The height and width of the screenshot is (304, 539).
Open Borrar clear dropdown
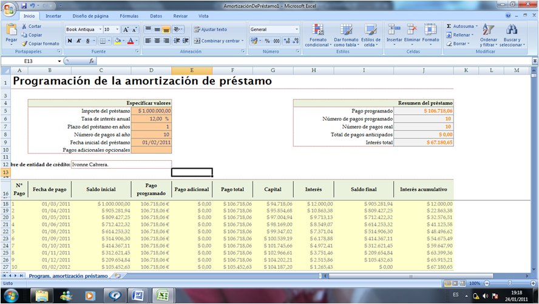tap(458, 44)
